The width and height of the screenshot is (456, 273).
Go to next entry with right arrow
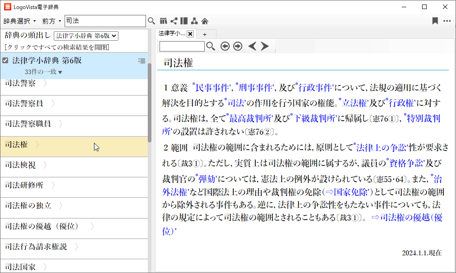[265, 46]
